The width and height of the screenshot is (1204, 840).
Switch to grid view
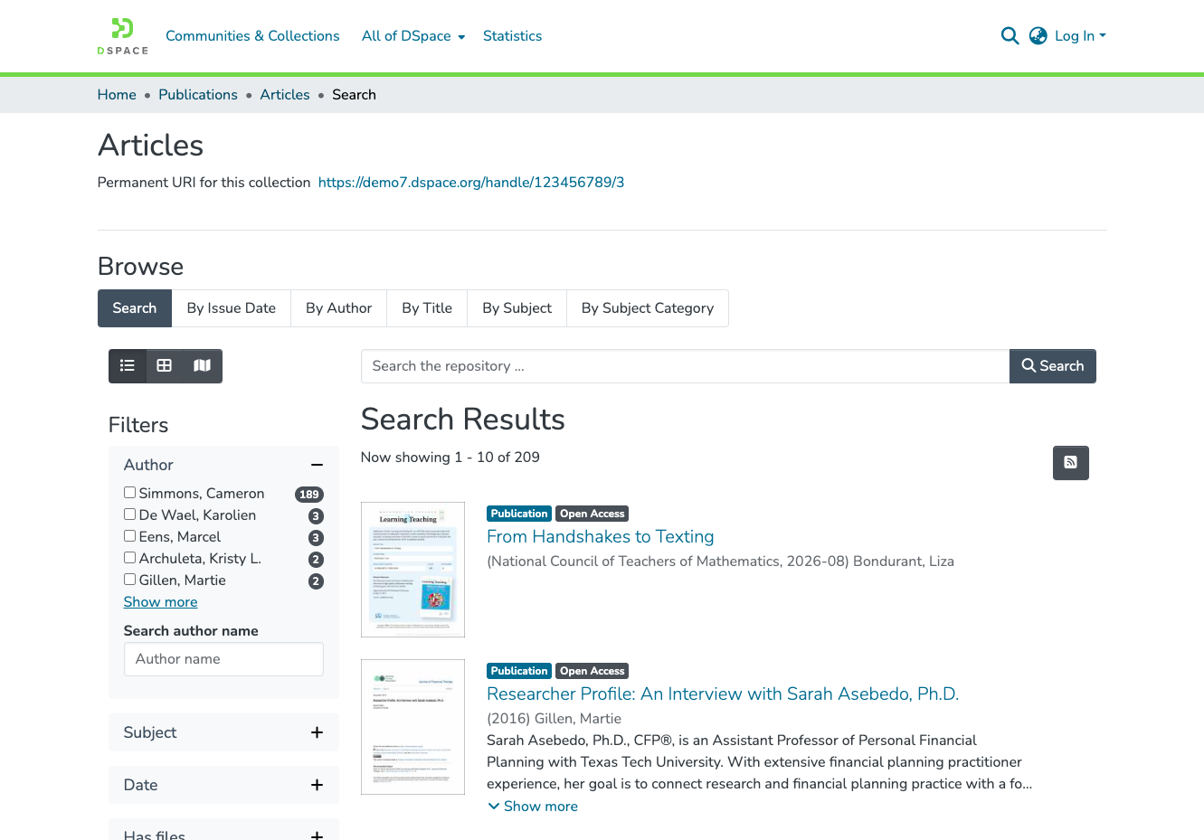coord(165,366)
